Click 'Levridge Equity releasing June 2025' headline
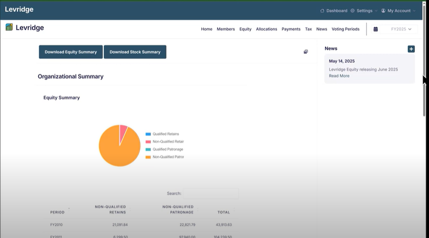This screenshot has width=429, height=238. pos(363,69)
